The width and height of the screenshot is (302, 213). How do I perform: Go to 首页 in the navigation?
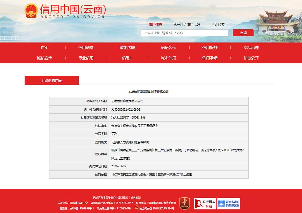[45, 48]
